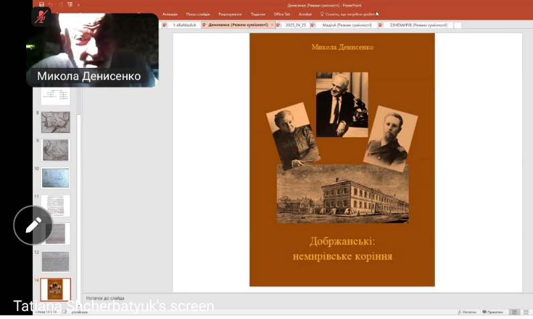533x319 pixels.
Task: Select slide 8 thumbnail
Action: click(55, 122)
